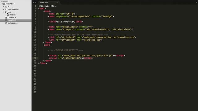Viewport: 198px width, 111px height.
Task: Select the scss folder label
Action: (9, 12)
